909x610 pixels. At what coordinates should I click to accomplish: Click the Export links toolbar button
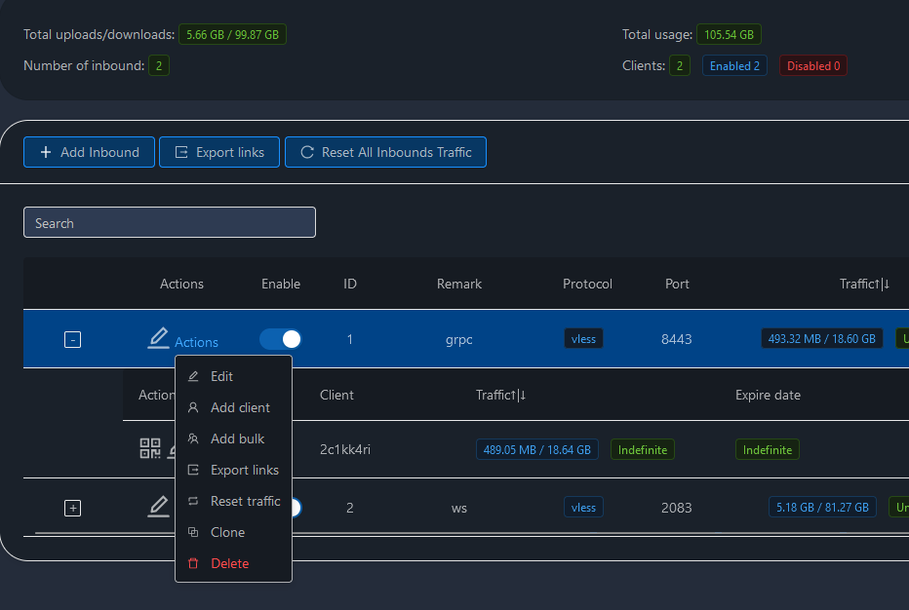pos(219,152)
